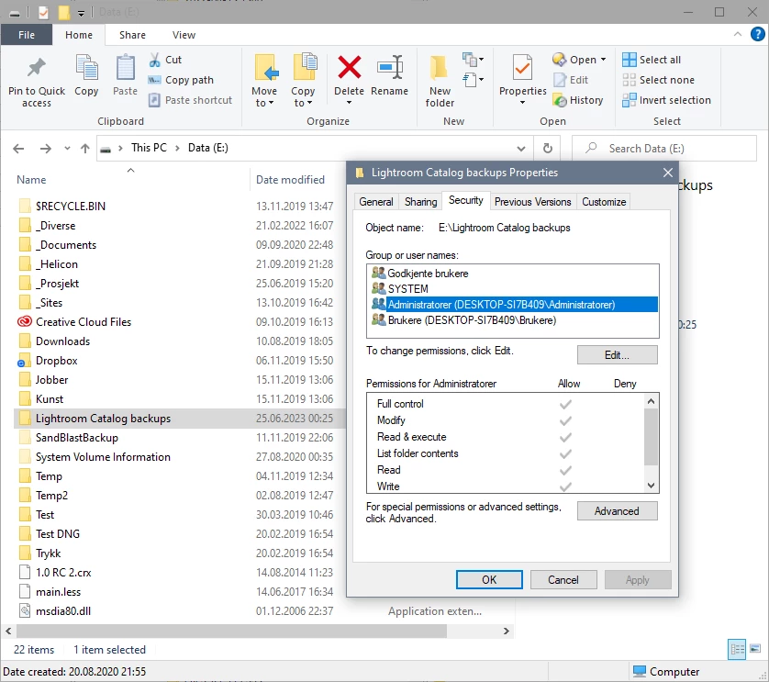Collapse the ribbon with the chevron

pos(737,34)
